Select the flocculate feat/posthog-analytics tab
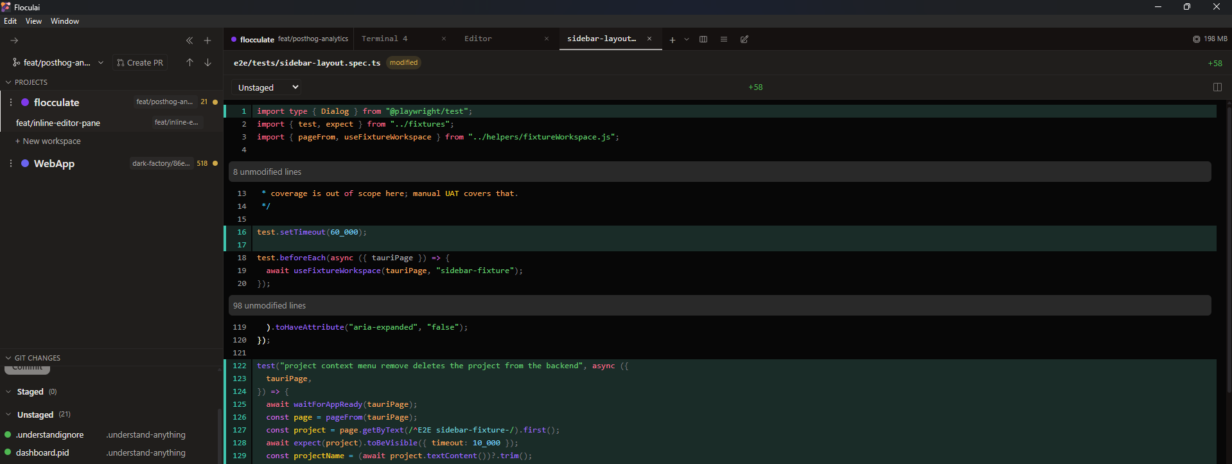1232x464 pixels. (x=289, y=39)
